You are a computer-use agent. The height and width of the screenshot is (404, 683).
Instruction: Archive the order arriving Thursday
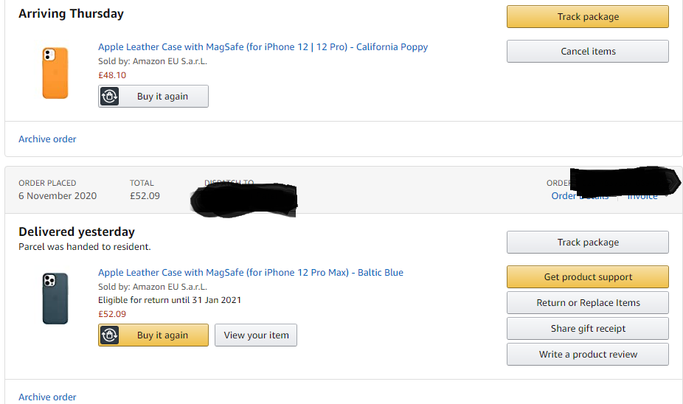click(x=47, y=139)
